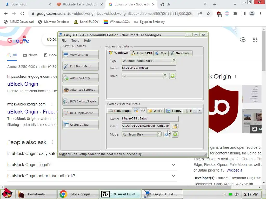Switch to the Eh Chrome tab

(x=183, y=4)
